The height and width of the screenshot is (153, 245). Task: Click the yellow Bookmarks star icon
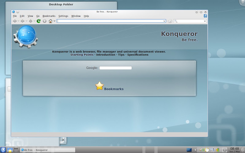pyautogui.click(x=100, y=86)
